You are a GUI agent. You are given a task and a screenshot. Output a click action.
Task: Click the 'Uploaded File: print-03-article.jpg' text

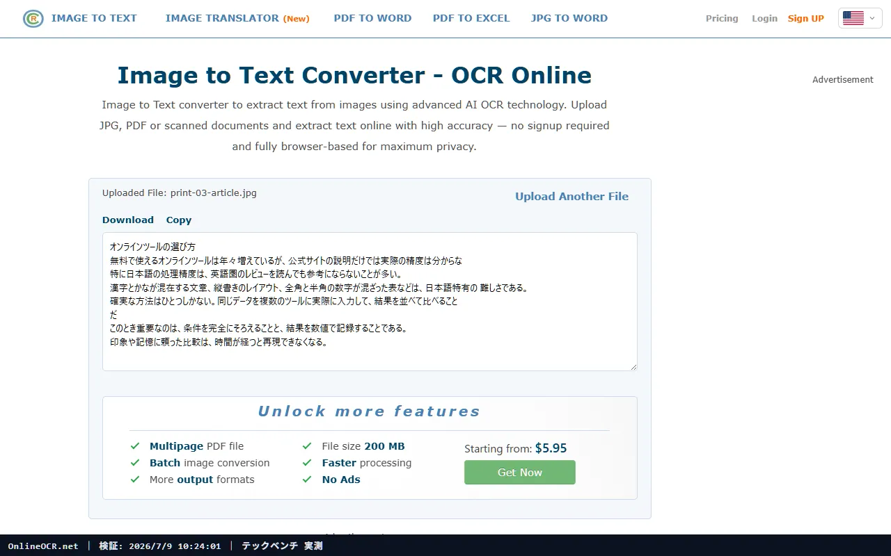[180, 193]
